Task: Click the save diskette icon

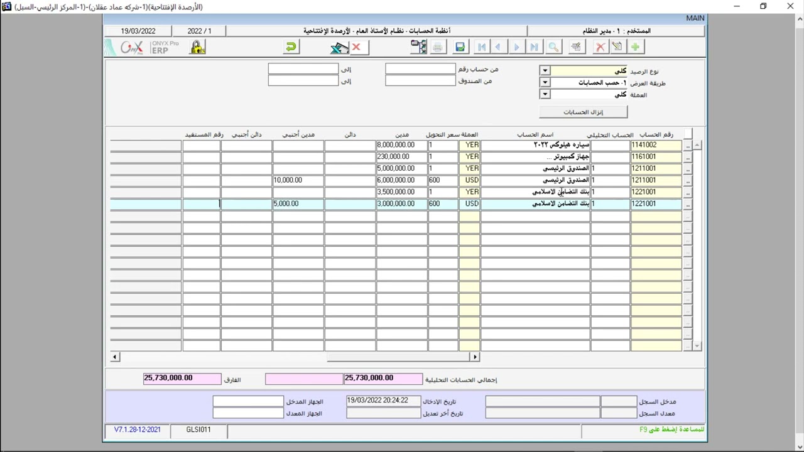Action: [460, 47]
